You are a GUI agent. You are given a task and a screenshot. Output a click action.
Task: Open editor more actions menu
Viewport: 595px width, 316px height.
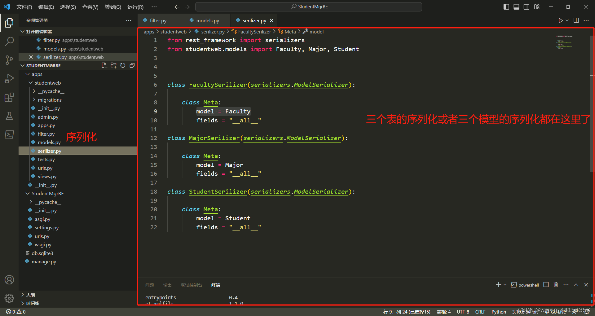pyautogui.click(x=586, y=20)
